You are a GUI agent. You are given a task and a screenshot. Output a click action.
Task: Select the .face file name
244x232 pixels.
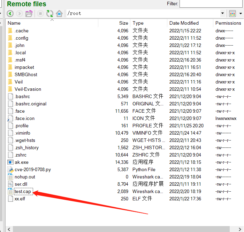pyautogui.click(x=20, y=111)
